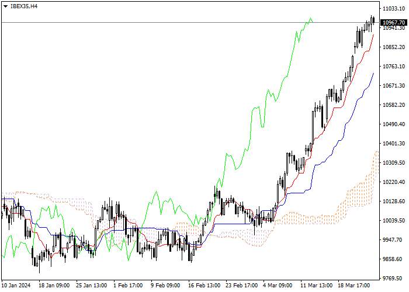Click the IBEX35,H4 chart title
The image size is (409, 292).
pyautogui.click(x=24, y=6)
